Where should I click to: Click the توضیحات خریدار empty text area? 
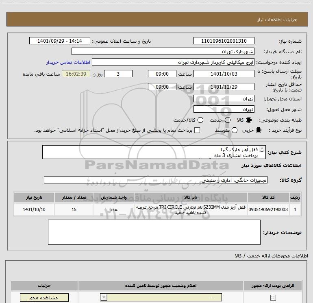tap(154, 232)
